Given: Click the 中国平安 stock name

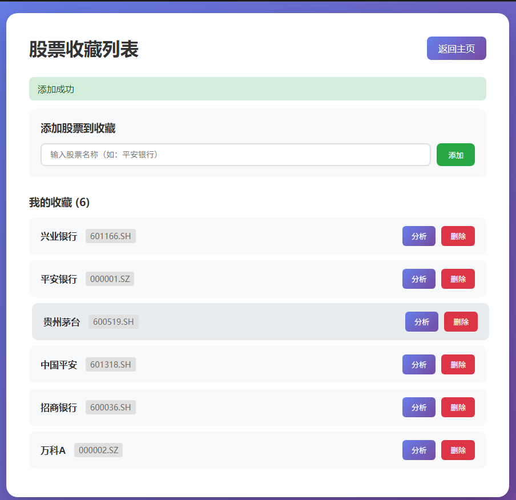Looking at the screenshot, I should coord(59,365).
